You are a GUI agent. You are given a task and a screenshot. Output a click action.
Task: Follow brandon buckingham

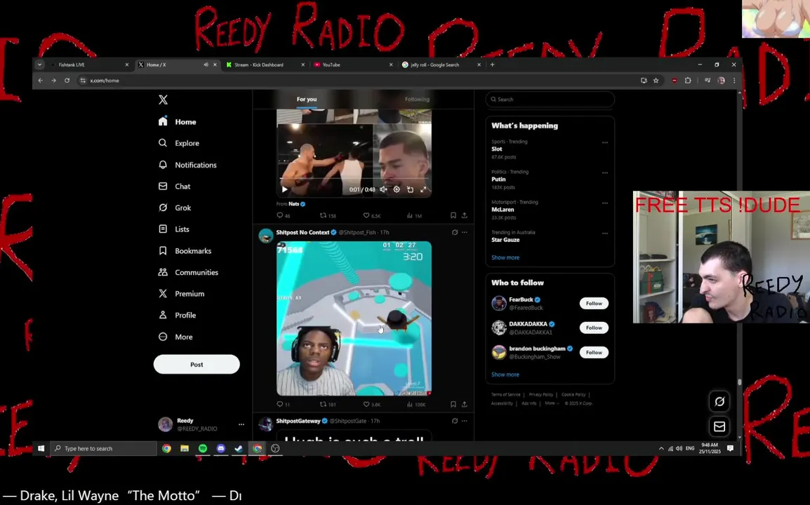tap(594, 352)
